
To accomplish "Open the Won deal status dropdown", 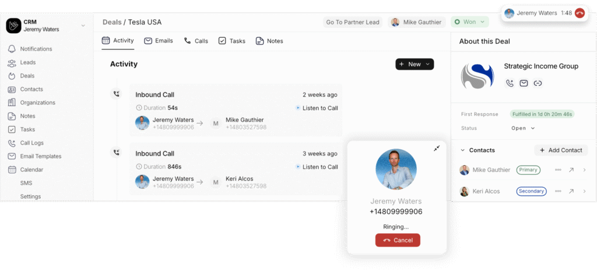I will click(x=470, y=22).
